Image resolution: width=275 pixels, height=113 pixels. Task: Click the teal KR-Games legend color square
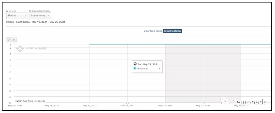click(x=135, y=69)
